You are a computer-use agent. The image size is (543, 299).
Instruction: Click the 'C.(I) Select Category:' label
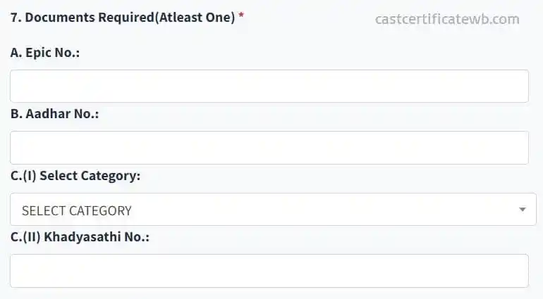75,176
